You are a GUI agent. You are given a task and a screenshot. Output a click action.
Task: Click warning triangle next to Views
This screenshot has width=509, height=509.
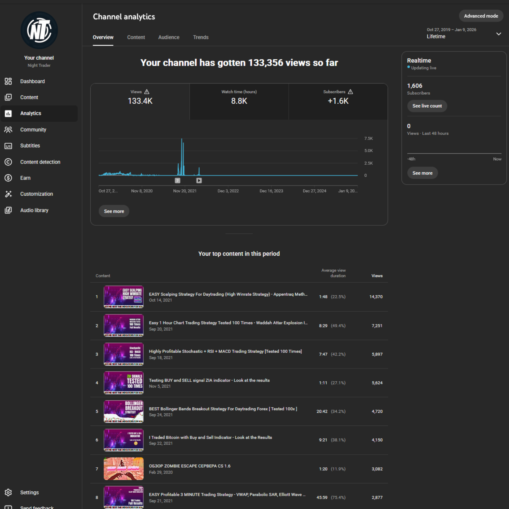(147, 92)
